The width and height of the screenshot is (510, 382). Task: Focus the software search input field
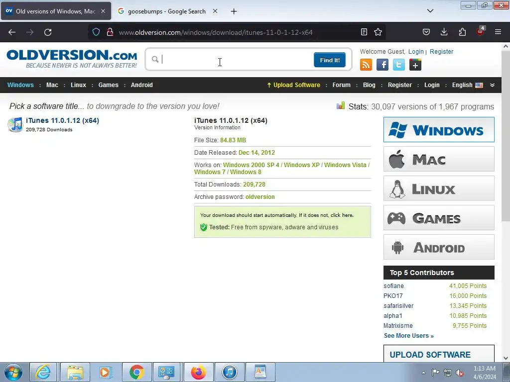pyautogui.click(x=237, y=60)
